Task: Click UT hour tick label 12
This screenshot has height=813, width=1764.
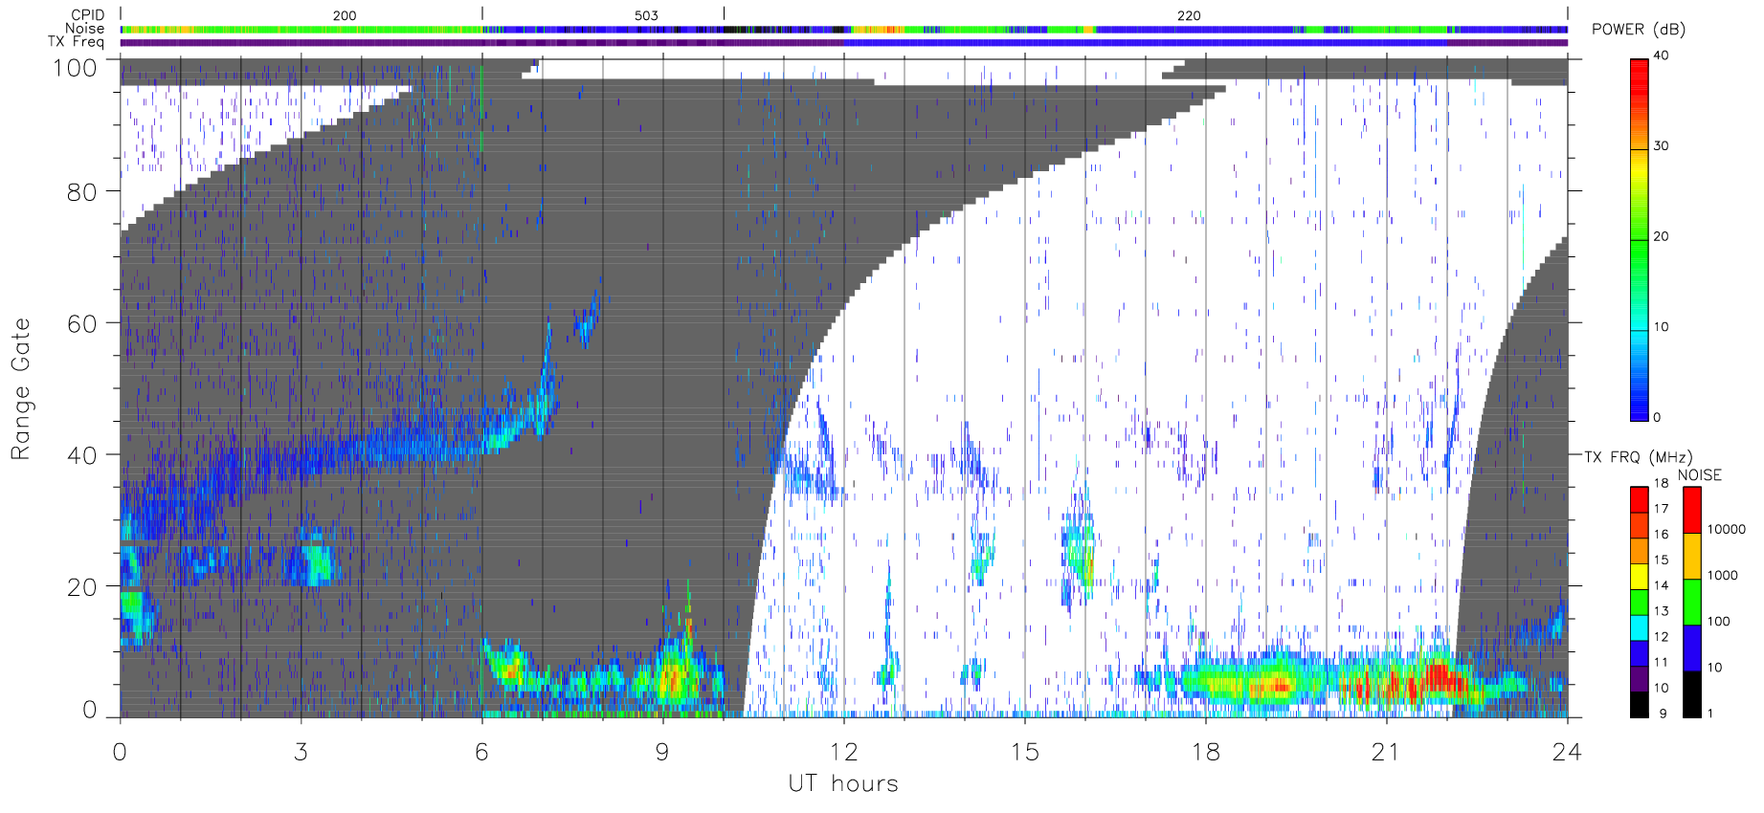Action: point(843,752)
